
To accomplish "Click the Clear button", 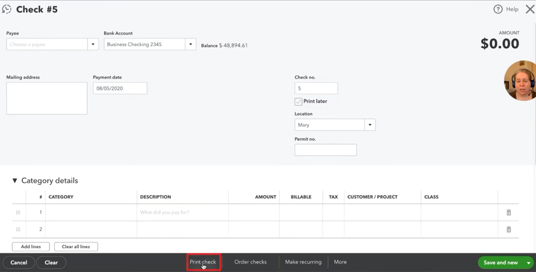I will 51,263.
